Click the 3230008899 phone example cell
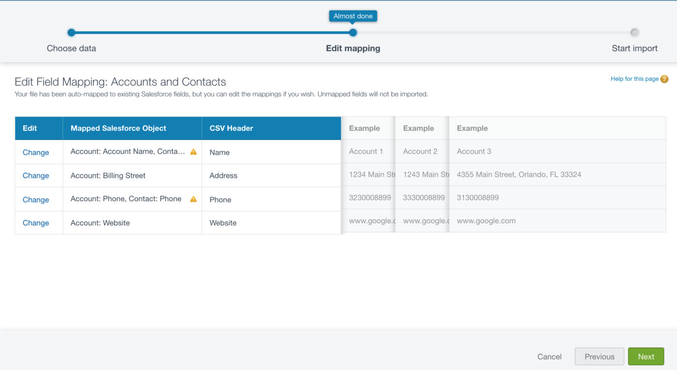This screenshot has width=677, height=370. (368, 198)
